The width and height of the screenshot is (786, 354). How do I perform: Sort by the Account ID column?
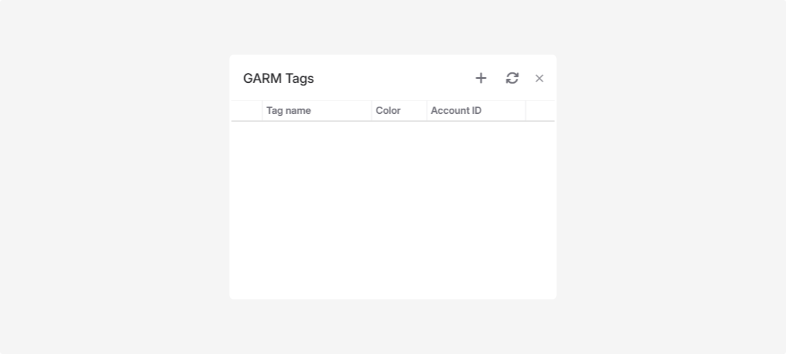pos(456,111)
